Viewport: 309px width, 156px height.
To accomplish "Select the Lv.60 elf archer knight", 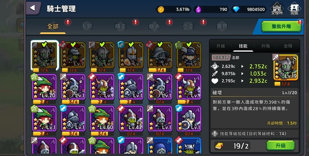I will click(102, 119).
